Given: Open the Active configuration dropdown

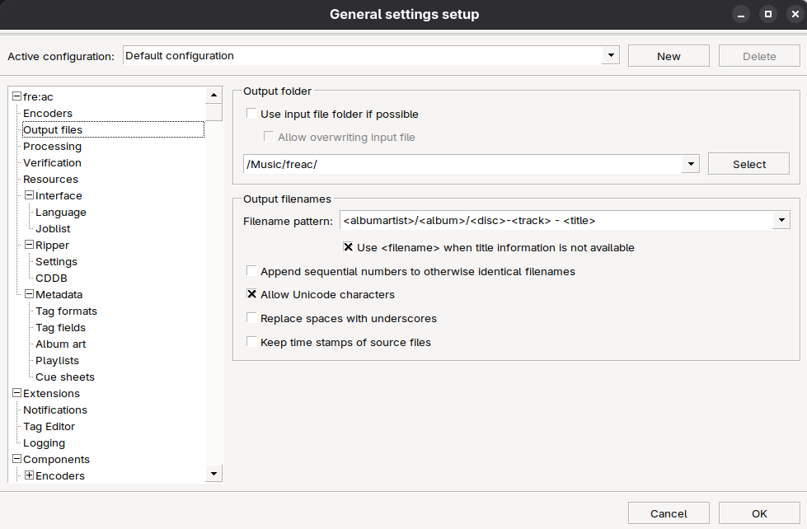Looking at the screenshot, I should click(611, 56).
